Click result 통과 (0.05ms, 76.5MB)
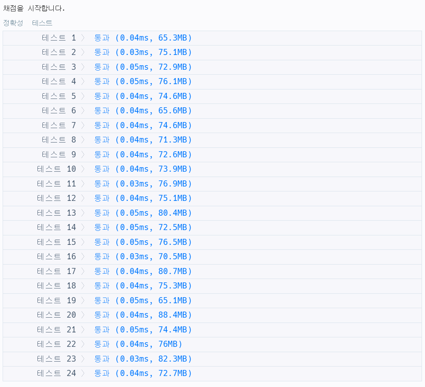The height and width of the screenshot is (387, 425). coord(143,242)
